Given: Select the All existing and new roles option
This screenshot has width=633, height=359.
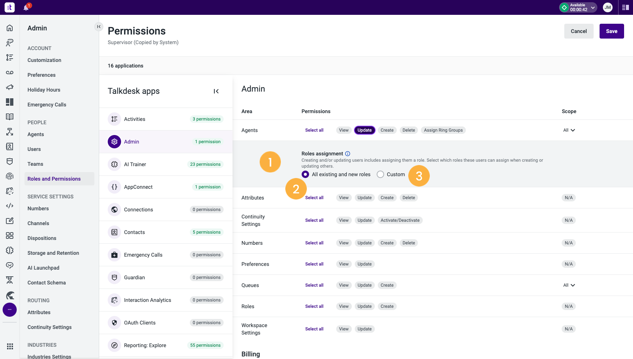Looking at the screenshot, I should [305, 174].
